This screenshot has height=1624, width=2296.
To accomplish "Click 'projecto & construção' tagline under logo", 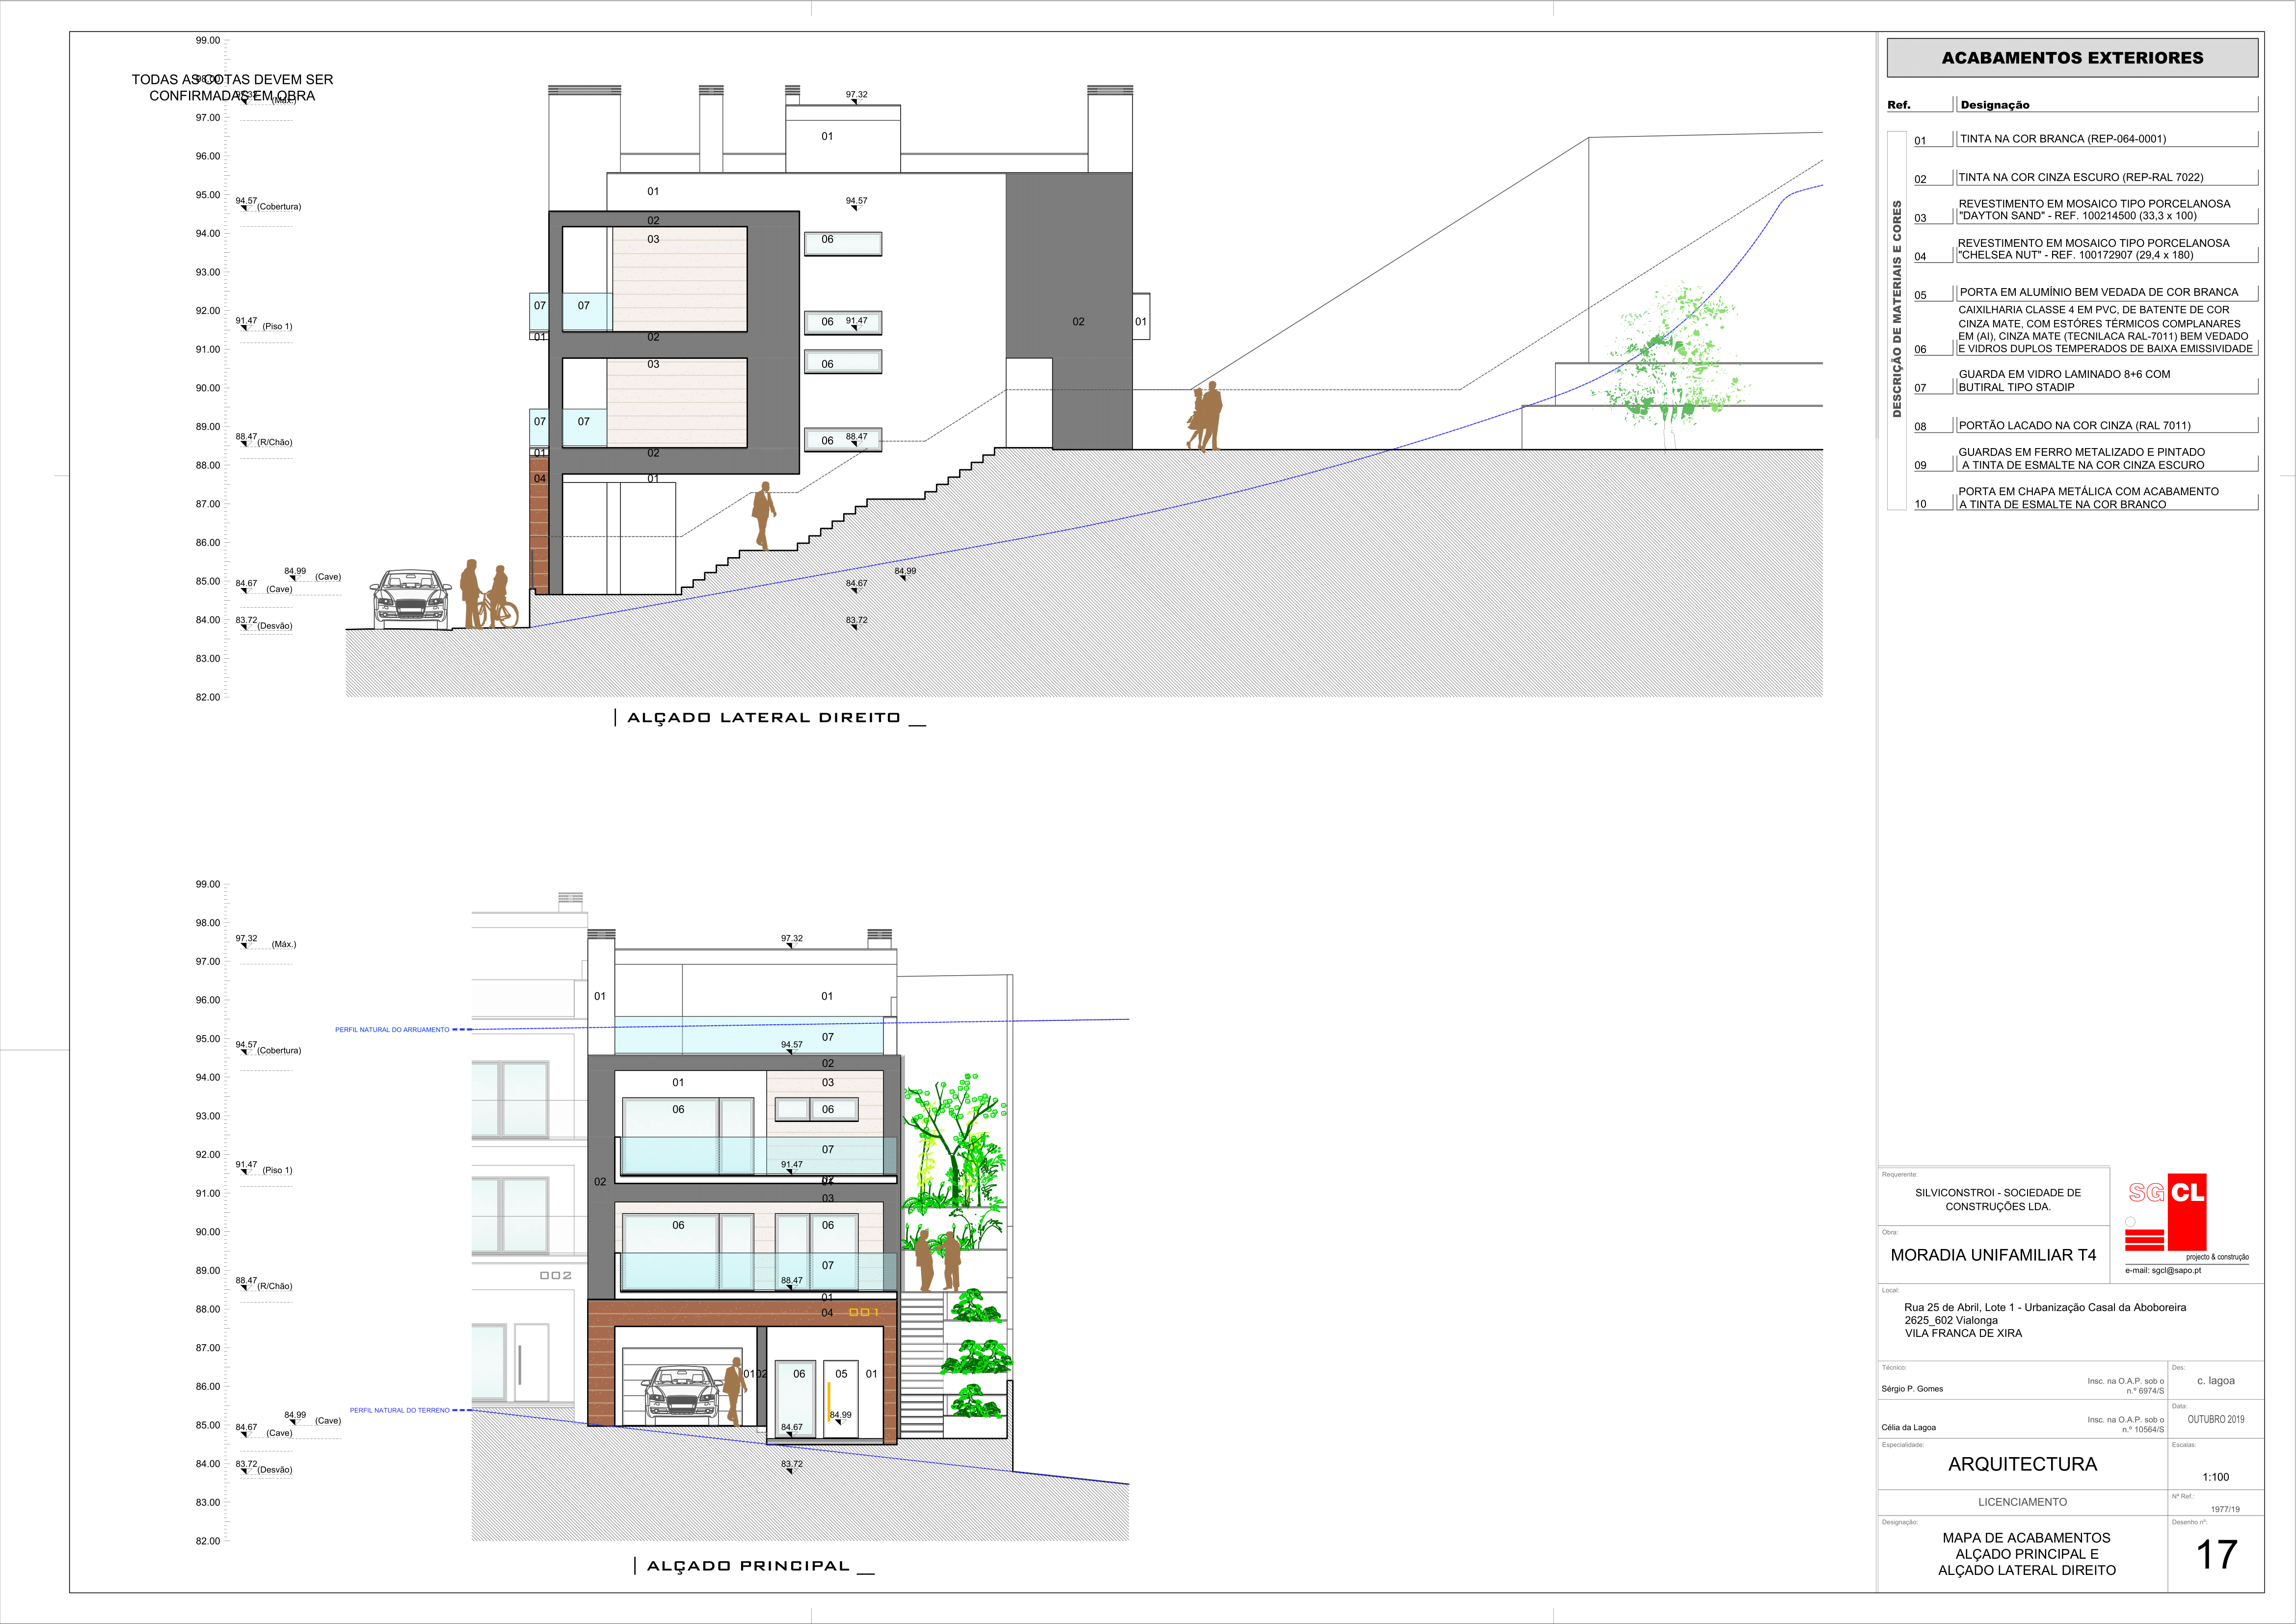I will (x=2217, y=1257).
